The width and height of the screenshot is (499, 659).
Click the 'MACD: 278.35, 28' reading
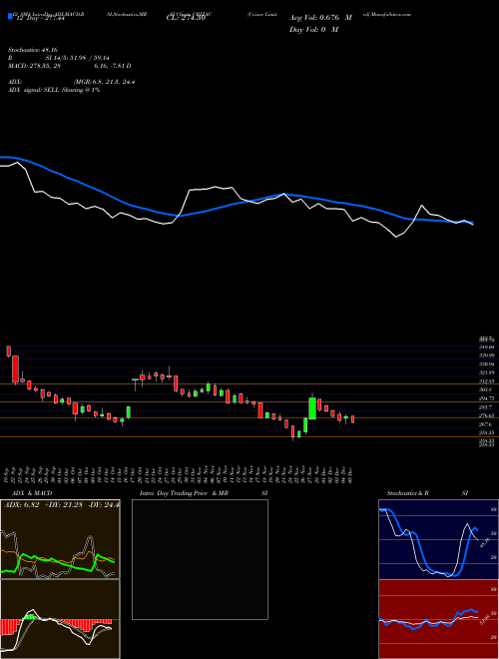[35, 66]
